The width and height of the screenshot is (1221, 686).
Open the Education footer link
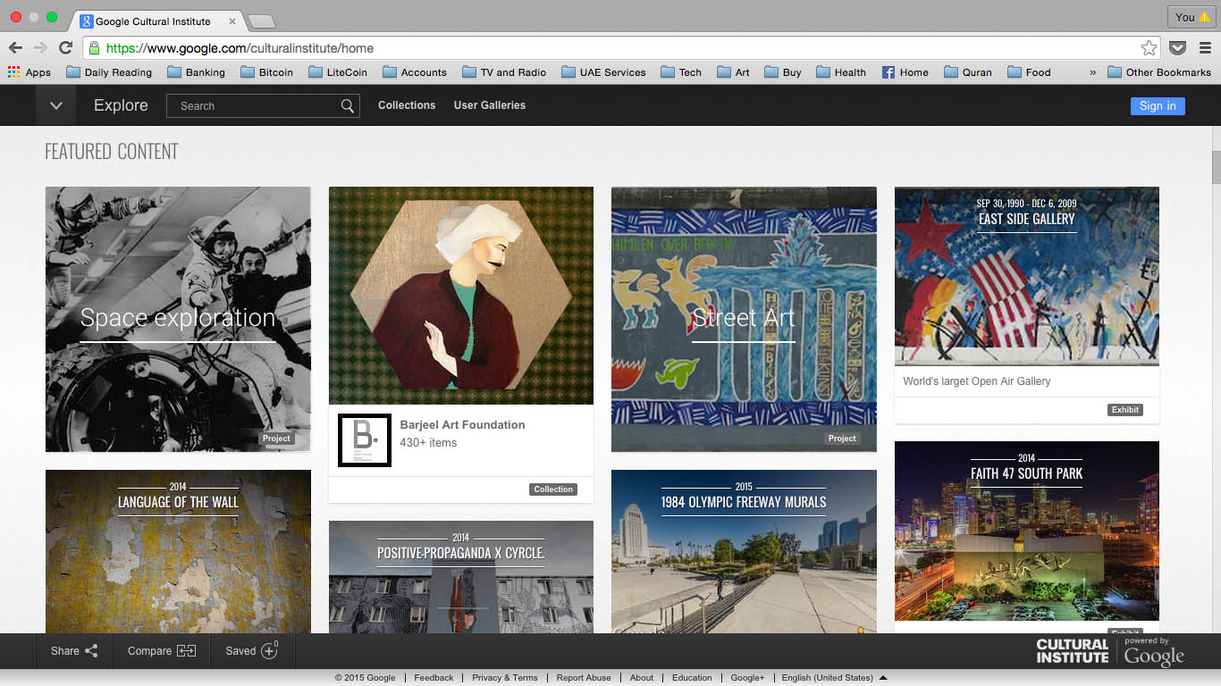click(x=692, y=678)
